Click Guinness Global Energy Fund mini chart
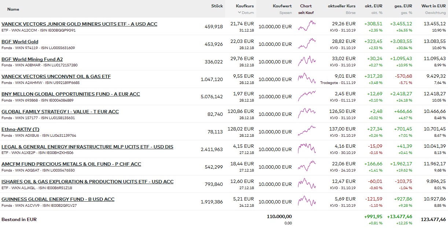The width and height of the screenshot is (448, 228). click(x=306, y=202)
